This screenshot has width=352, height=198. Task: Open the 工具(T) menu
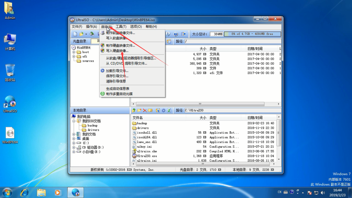[x=121, y=26]
